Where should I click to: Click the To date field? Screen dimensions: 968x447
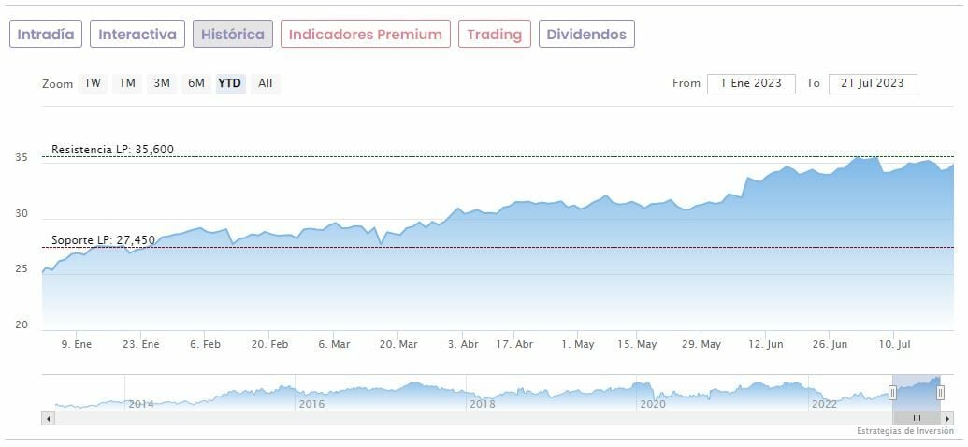(872, 83)
